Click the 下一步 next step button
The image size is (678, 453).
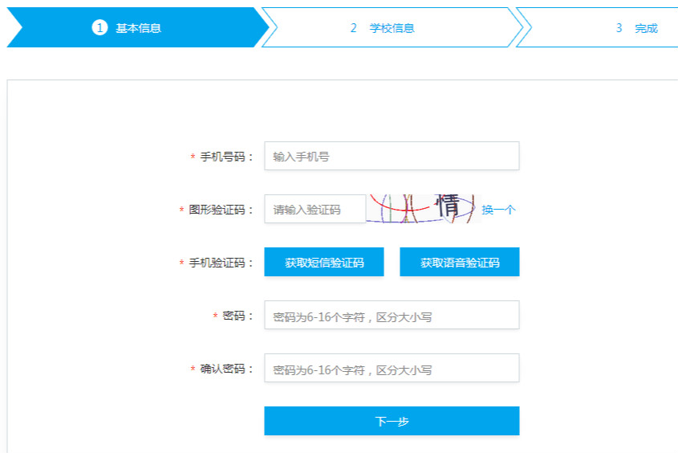click(392, 422)
